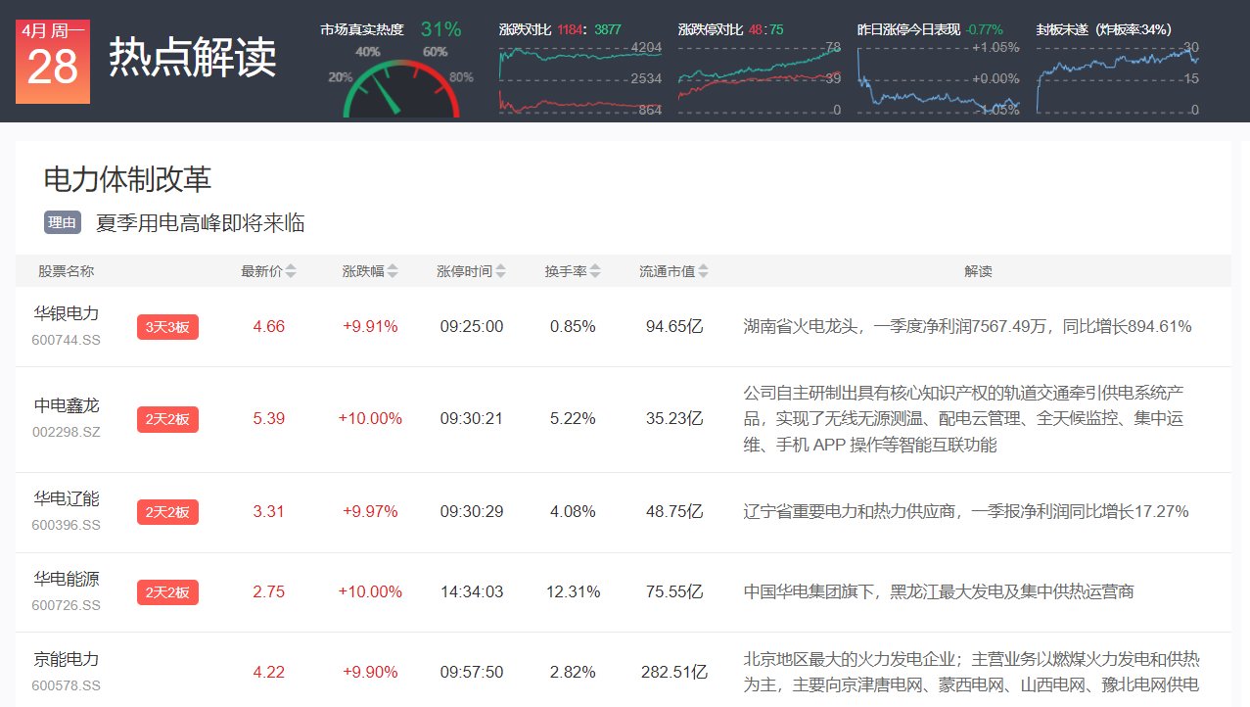
Task: Open the 涨跌停对比 mini chart
Action: pyautogui.click(x=760, y=77)
